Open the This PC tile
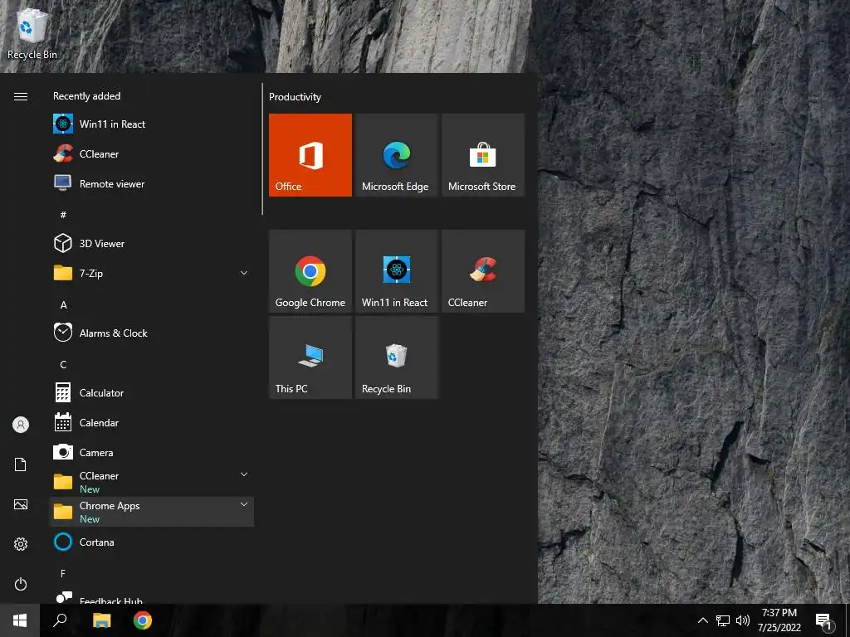The image size is (850, 637). click(310, 357)
